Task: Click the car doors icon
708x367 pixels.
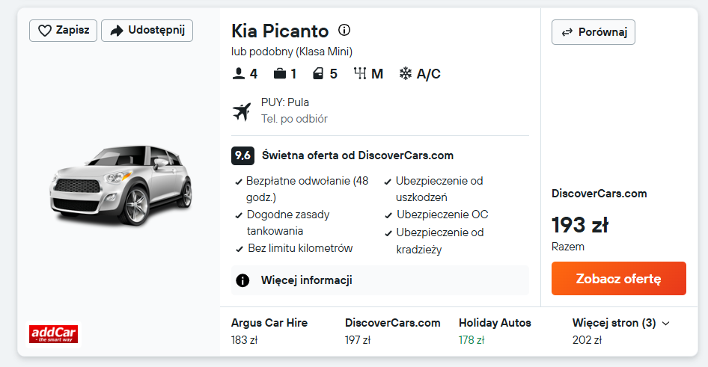Action: [318, 73]
